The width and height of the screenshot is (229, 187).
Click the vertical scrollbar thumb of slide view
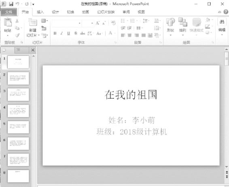227,59
